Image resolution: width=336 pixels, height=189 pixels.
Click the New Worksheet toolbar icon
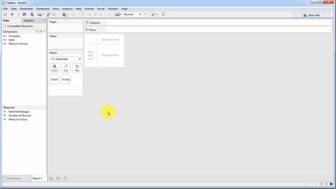[x=39, y=14]
